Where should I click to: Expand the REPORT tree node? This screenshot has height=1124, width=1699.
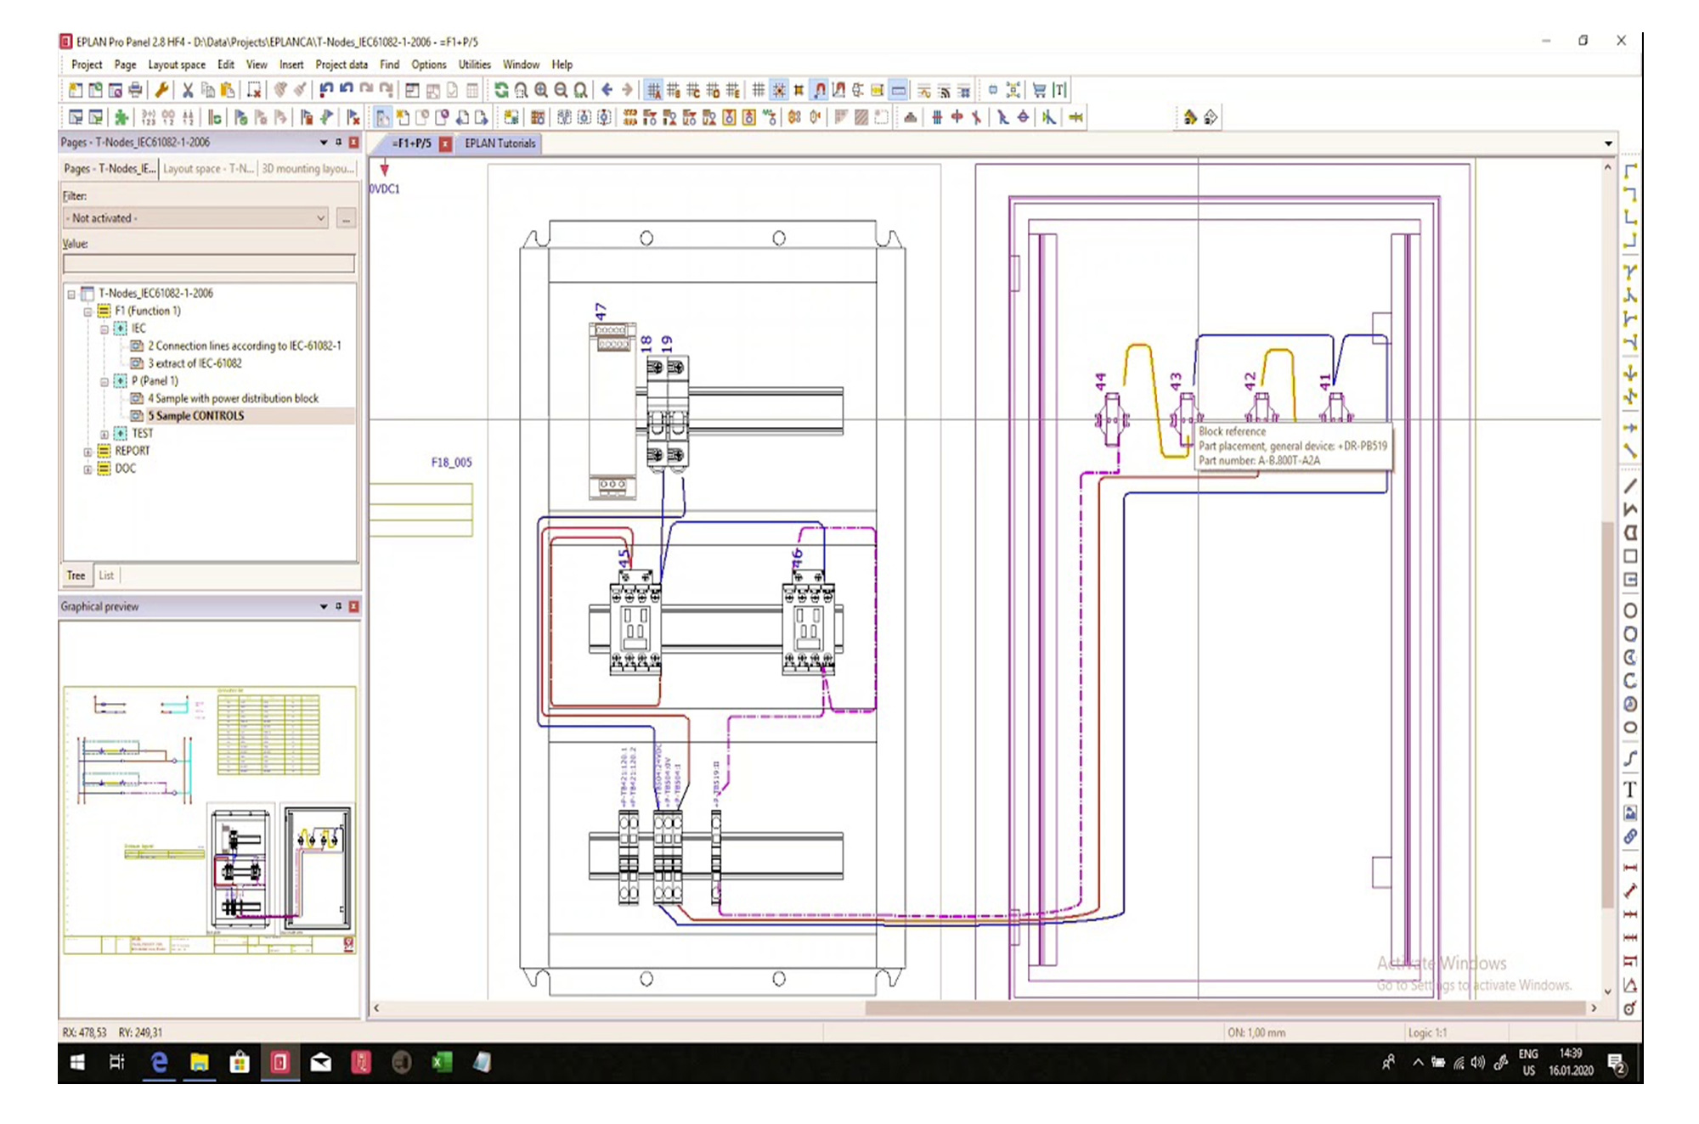(x=87, y=451)
